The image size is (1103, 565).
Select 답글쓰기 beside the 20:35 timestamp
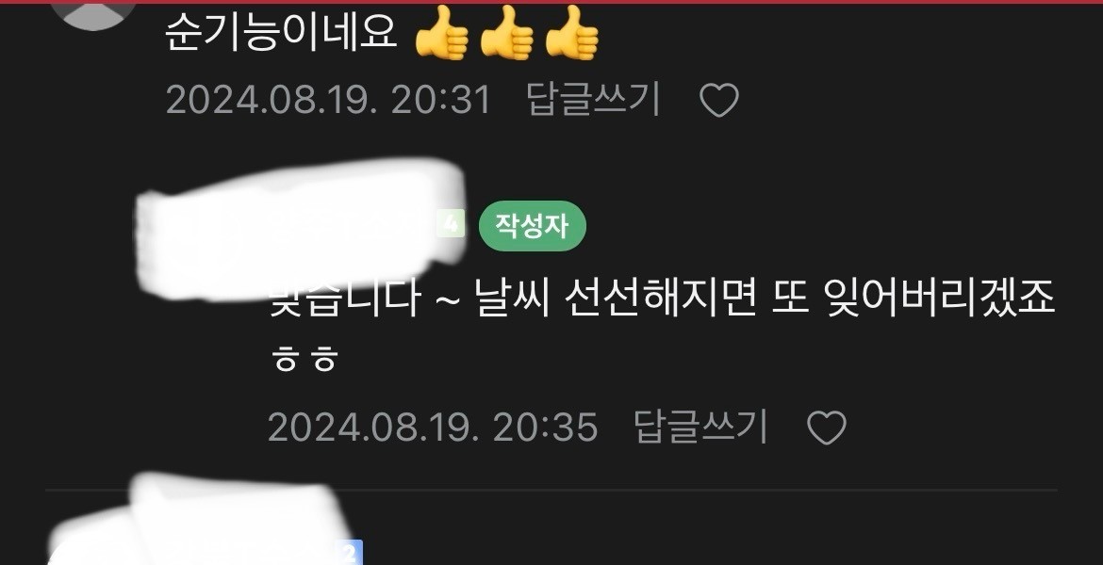700,427
